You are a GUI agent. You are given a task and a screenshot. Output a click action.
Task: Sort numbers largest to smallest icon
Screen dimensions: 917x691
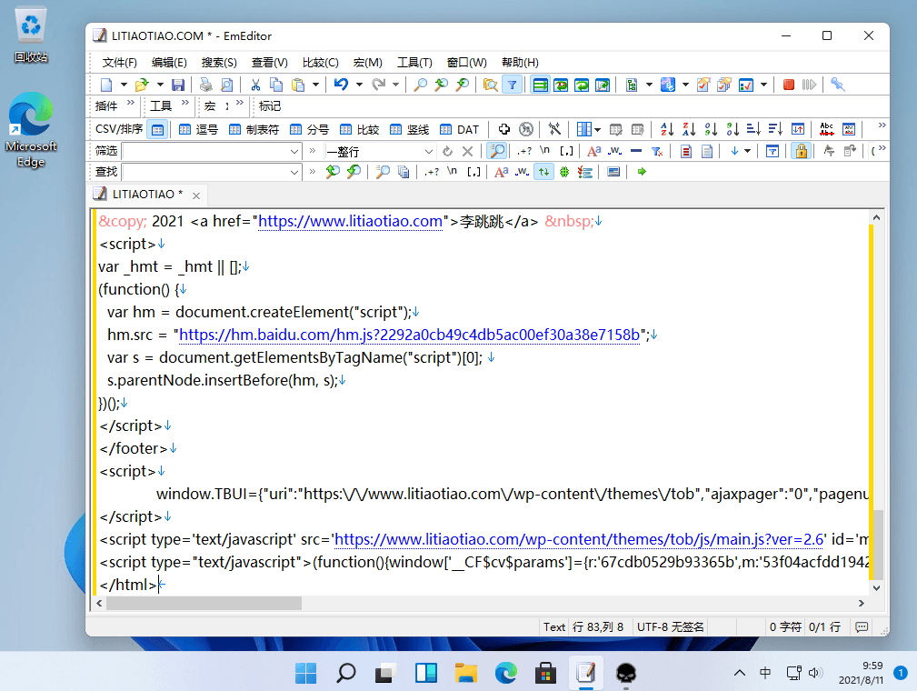pyautogui.click(x=733, y=129)
